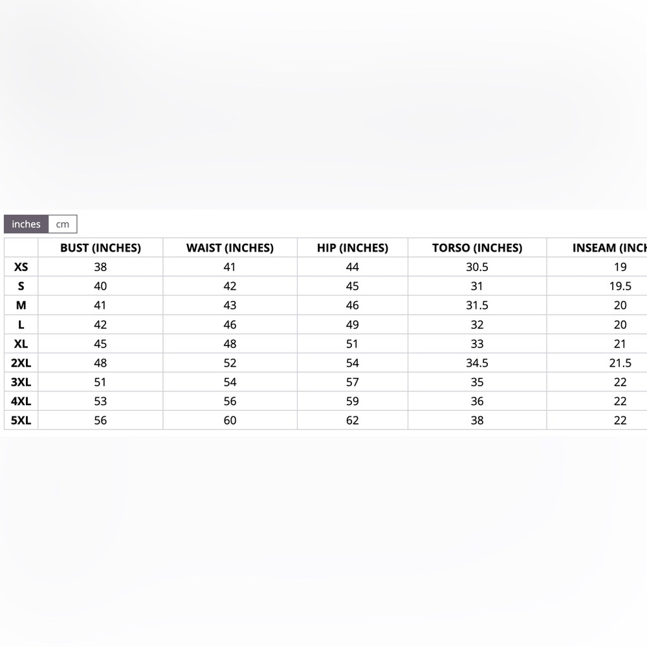Viewport: 647px width, 647px height.
Task: Select the 3XL size row label
Action: [x=21, y=382]
